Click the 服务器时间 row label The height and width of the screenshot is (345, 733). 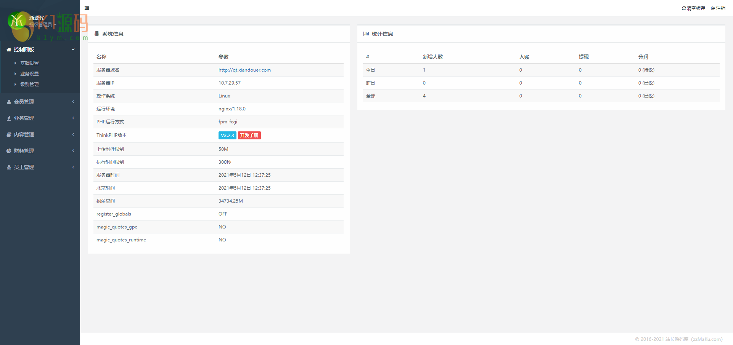[108, 175]
